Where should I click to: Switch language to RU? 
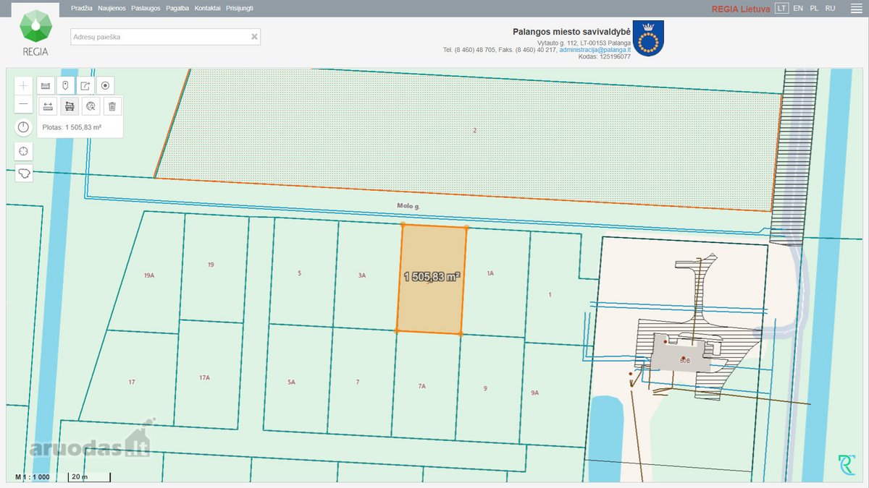(831, 8)
